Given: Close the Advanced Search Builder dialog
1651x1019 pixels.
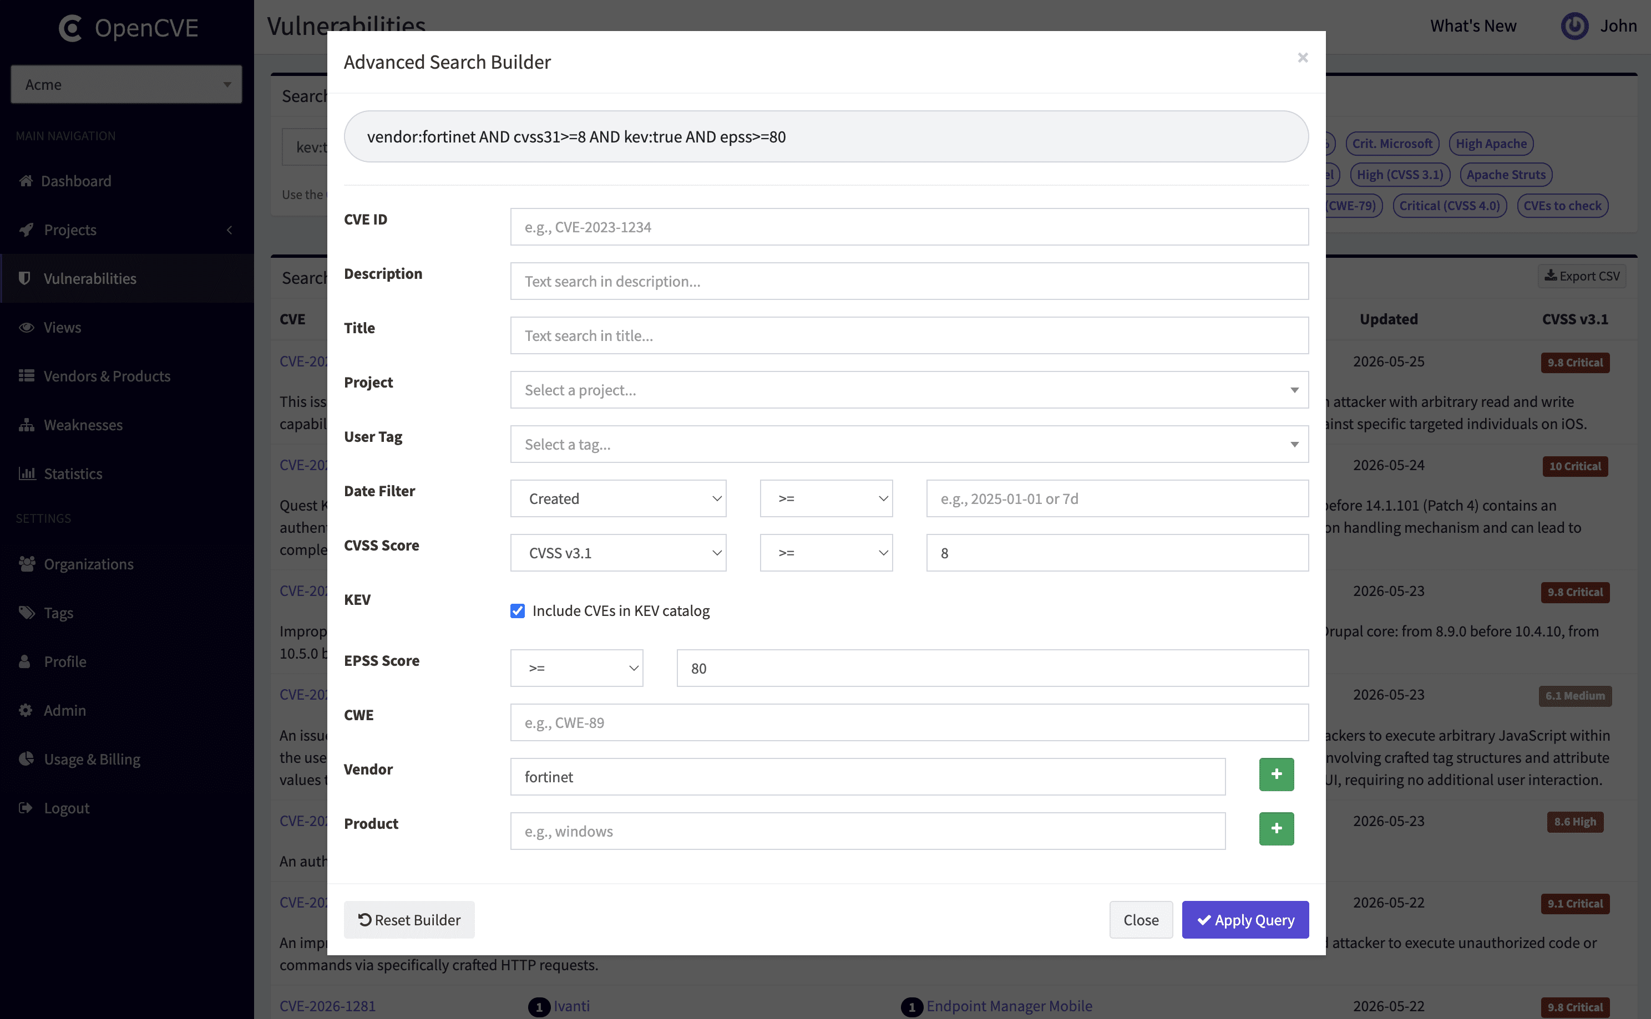Looking at the screenshot, I should tap(1302, 58).
